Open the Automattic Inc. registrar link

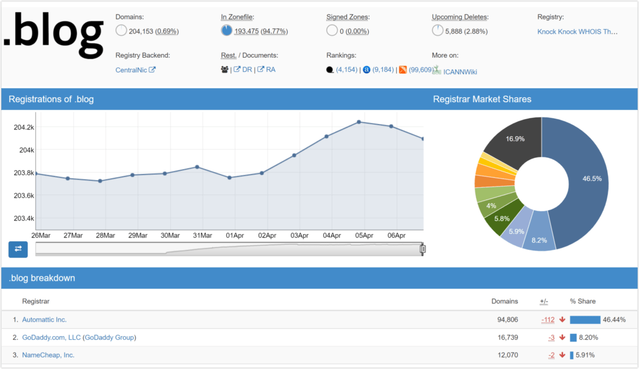point(44,320)
